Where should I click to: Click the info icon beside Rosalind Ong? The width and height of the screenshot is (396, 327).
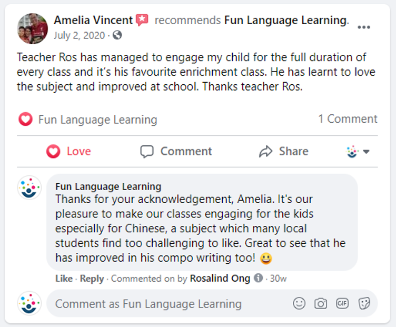click(x=258, y=278)
